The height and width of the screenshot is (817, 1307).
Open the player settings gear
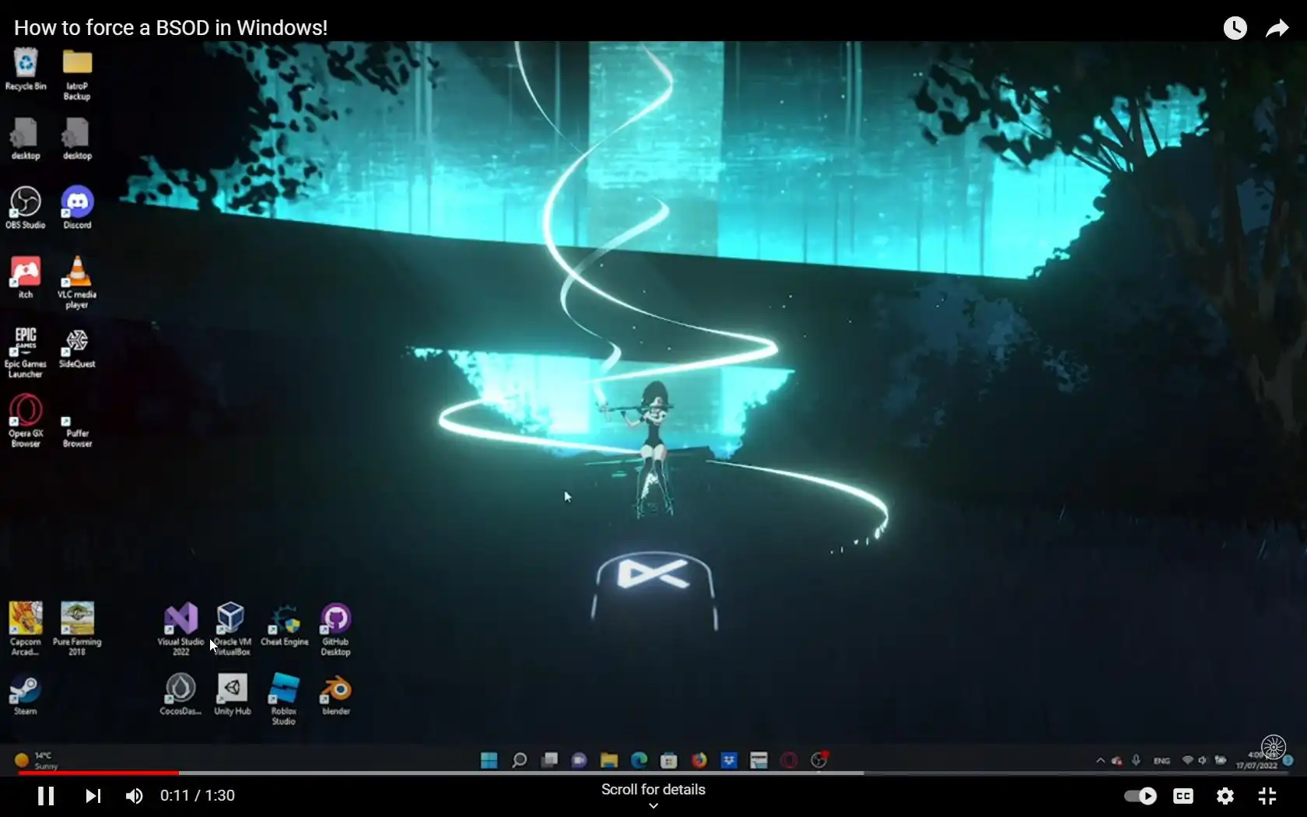[1225, 795]
